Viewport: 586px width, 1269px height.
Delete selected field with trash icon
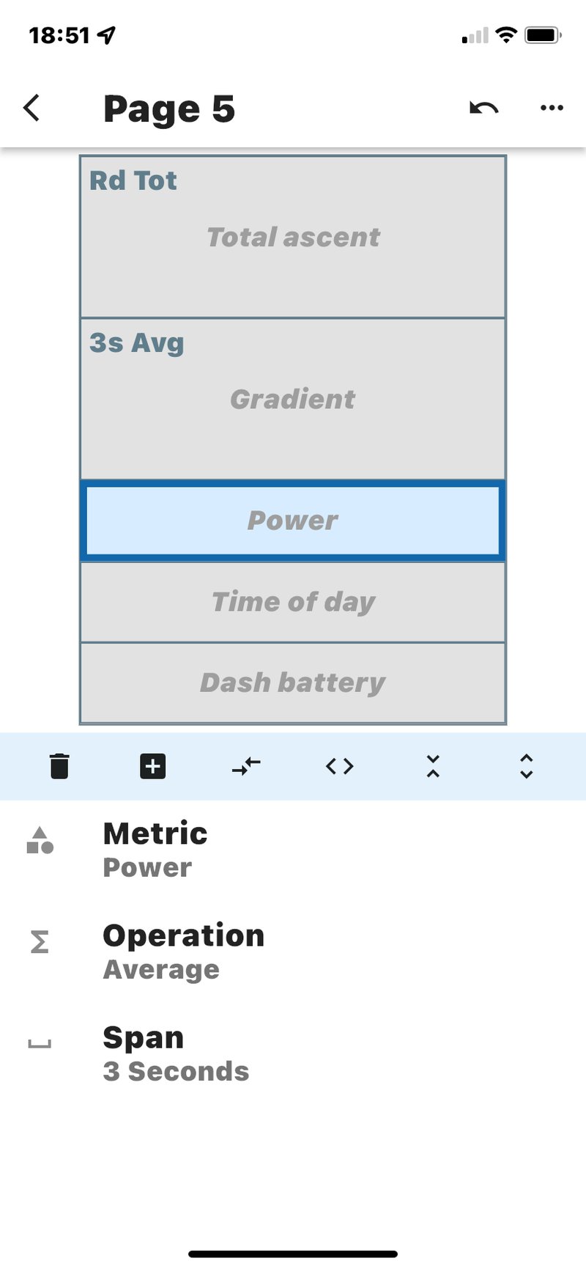point(59,766)
